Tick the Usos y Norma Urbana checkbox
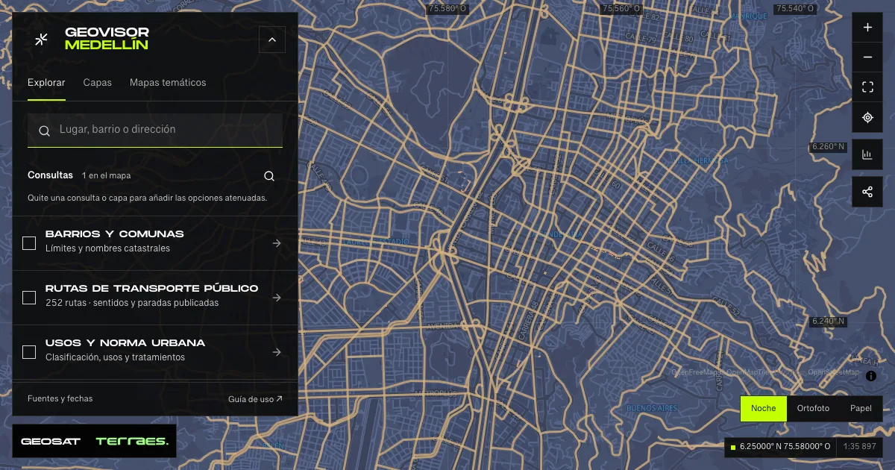The image size is (895, 470). 29,351
